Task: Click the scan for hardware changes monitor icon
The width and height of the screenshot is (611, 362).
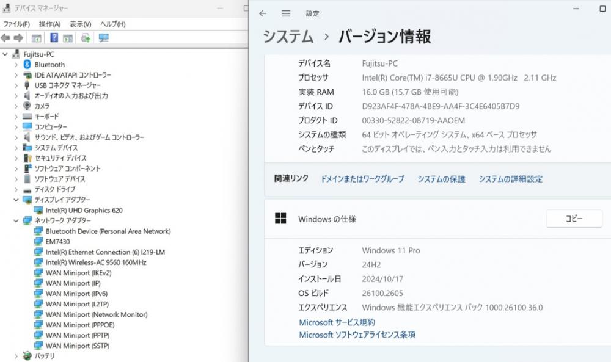Action: pyautogui.click(x=104, y=38)
